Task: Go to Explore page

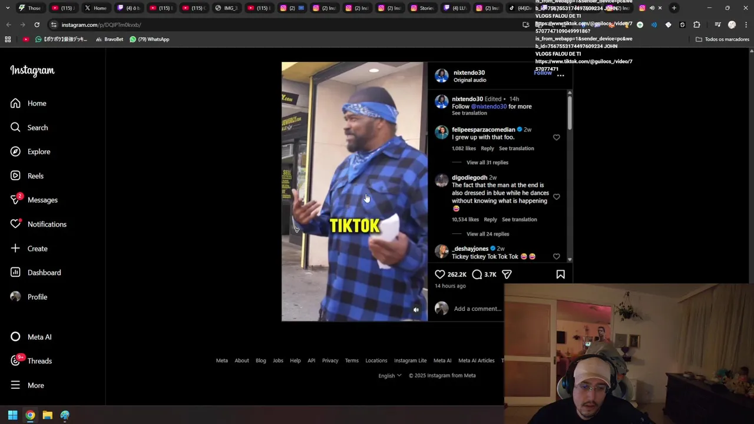Action: click(30, 152)
